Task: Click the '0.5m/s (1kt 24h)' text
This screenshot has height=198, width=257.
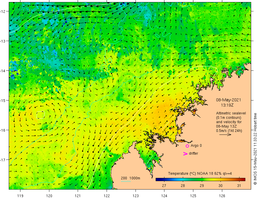Action: tap(229, 131)
